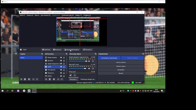Open Windows search on the taskbar
The width and height of the screenshot is (196, 110).
tap(7, 91)
